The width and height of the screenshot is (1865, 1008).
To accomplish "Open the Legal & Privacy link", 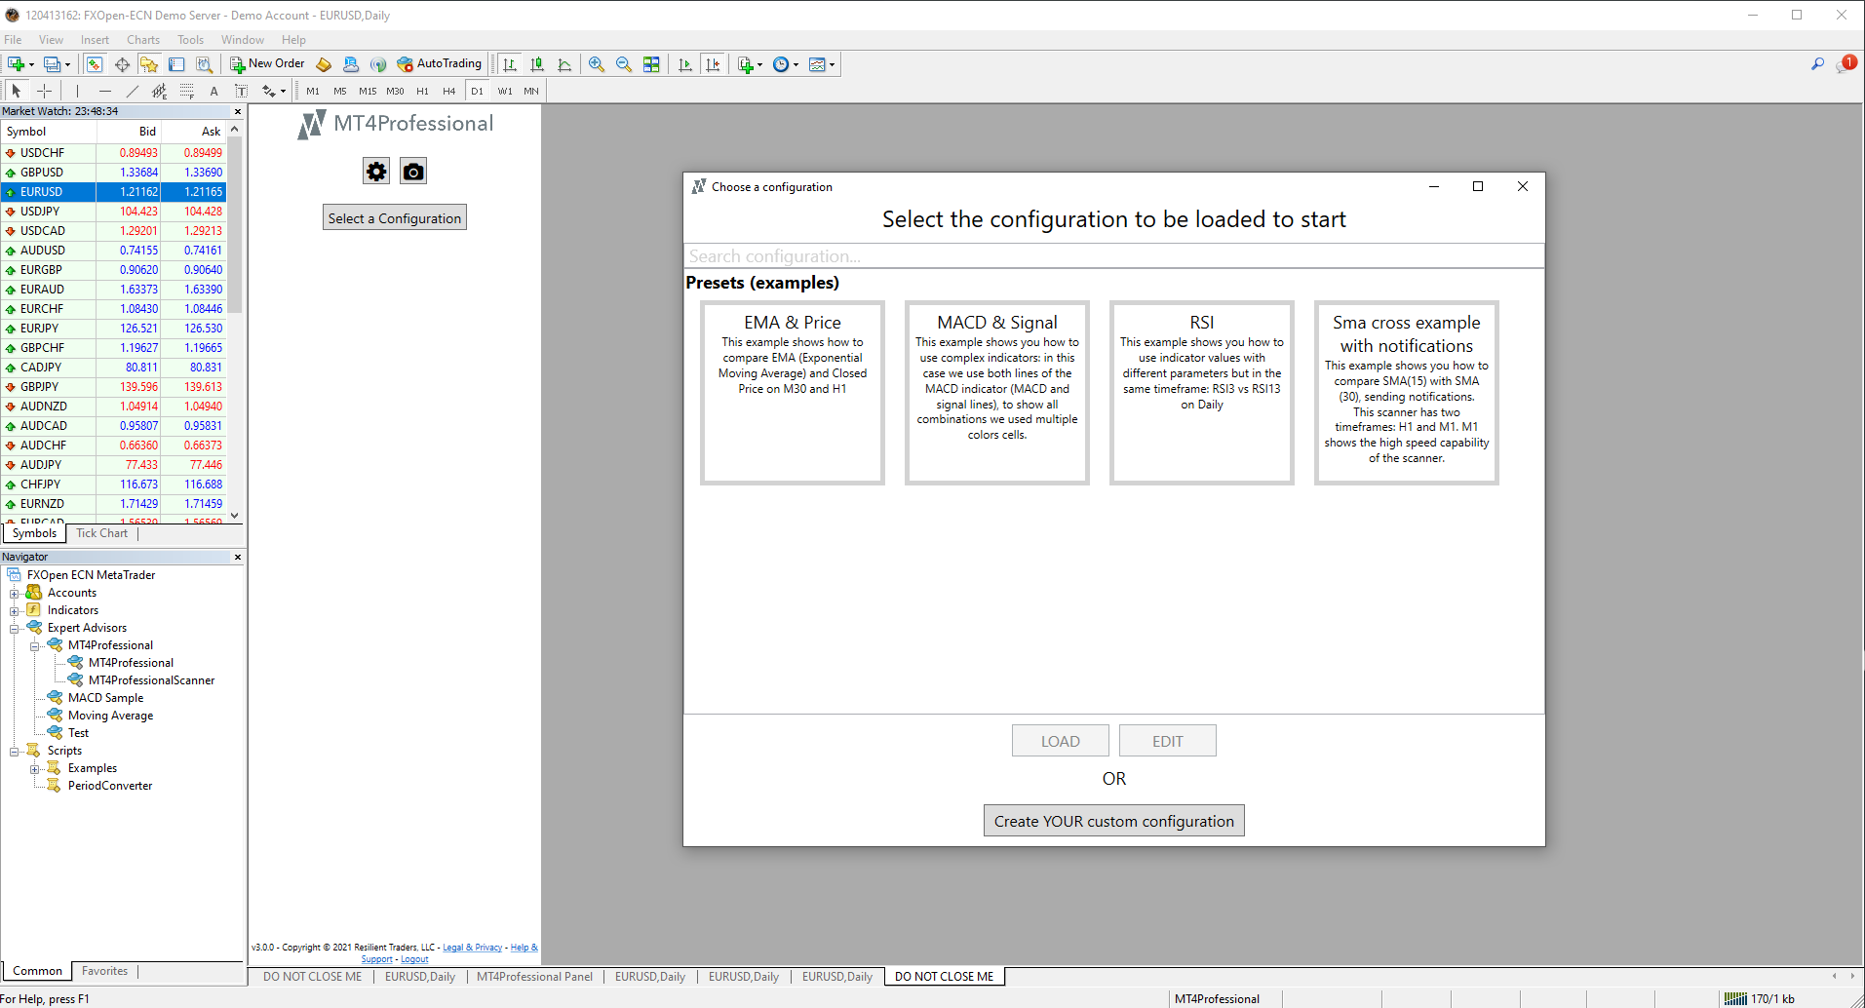I will click(473, 948).
